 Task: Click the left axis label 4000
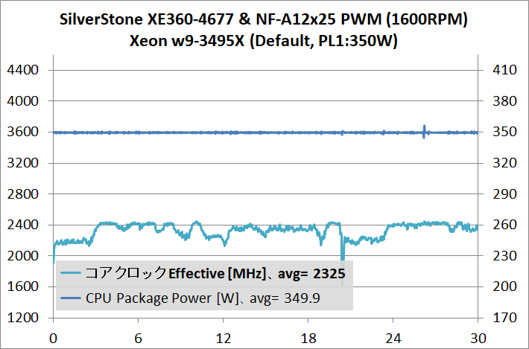[x=23, y=100]
